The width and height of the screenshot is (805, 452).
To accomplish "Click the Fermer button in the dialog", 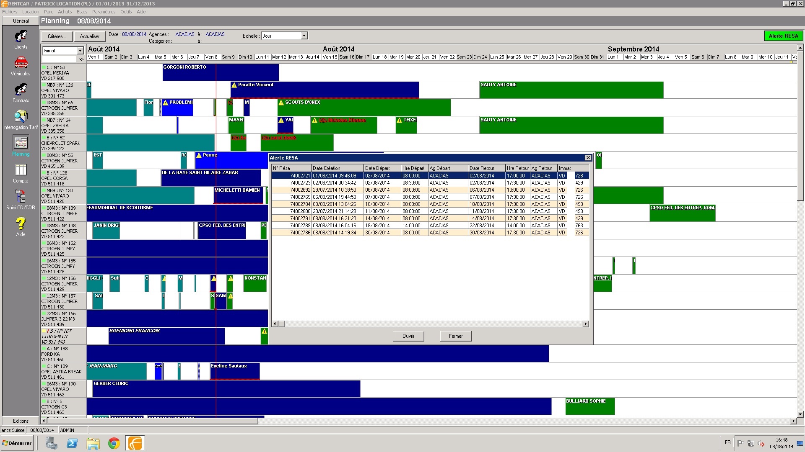I will (456, 336).
